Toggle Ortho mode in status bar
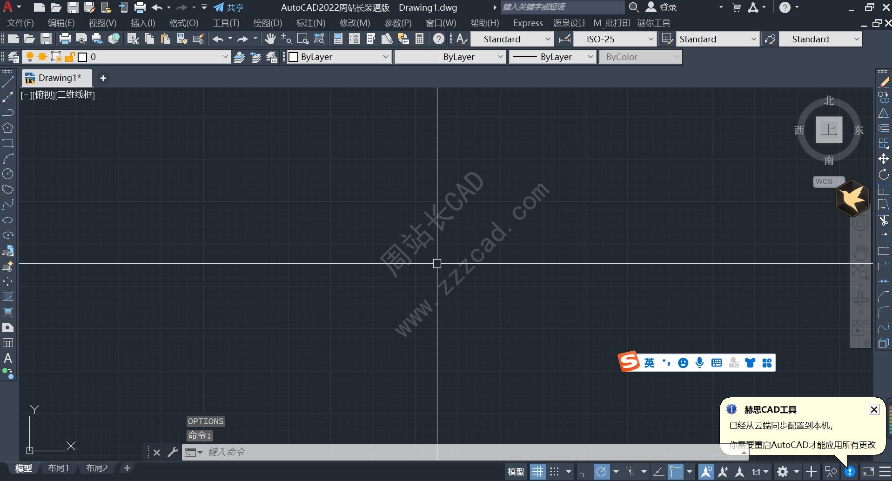Image resolution: width=892 pixels, height=481 pixels. pyautogui.click(x=584, y=472)
